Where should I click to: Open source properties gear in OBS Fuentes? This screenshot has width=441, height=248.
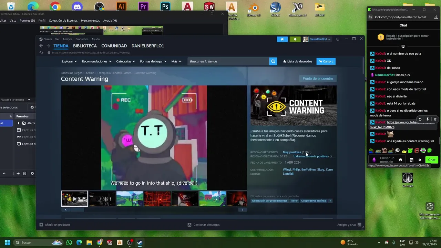coord(32,173)
